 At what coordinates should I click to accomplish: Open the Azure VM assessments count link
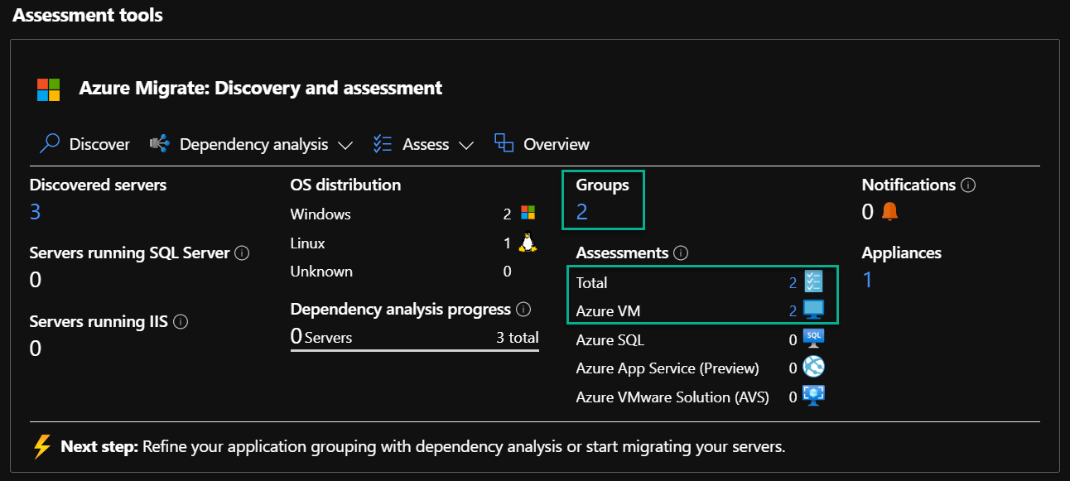(793, 311)
